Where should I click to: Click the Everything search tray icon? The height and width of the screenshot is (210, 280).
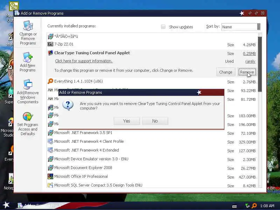tap(254, 206)
